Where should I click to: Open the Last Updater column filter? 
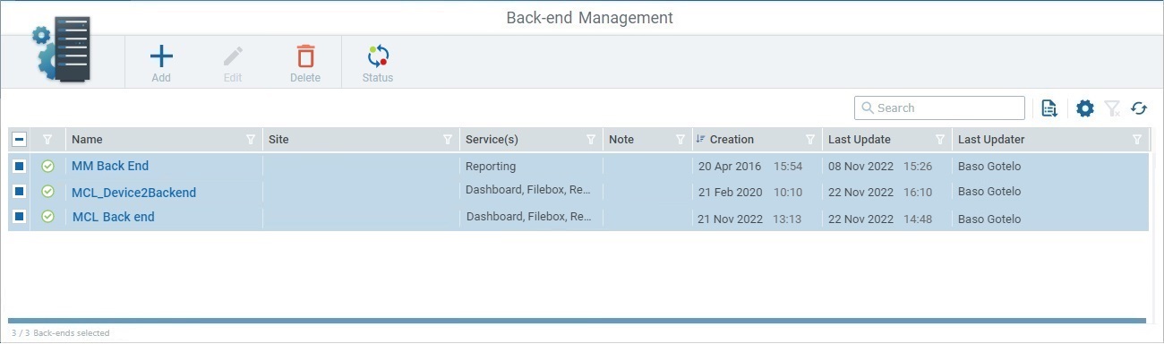[x=1137, y=140]
